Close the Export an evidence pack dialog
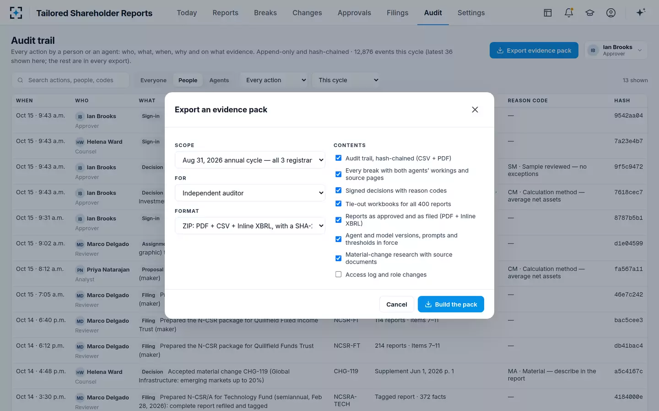The height and width of the screenshot is (411, 659). pyautogui.click(x=475, y=110)
